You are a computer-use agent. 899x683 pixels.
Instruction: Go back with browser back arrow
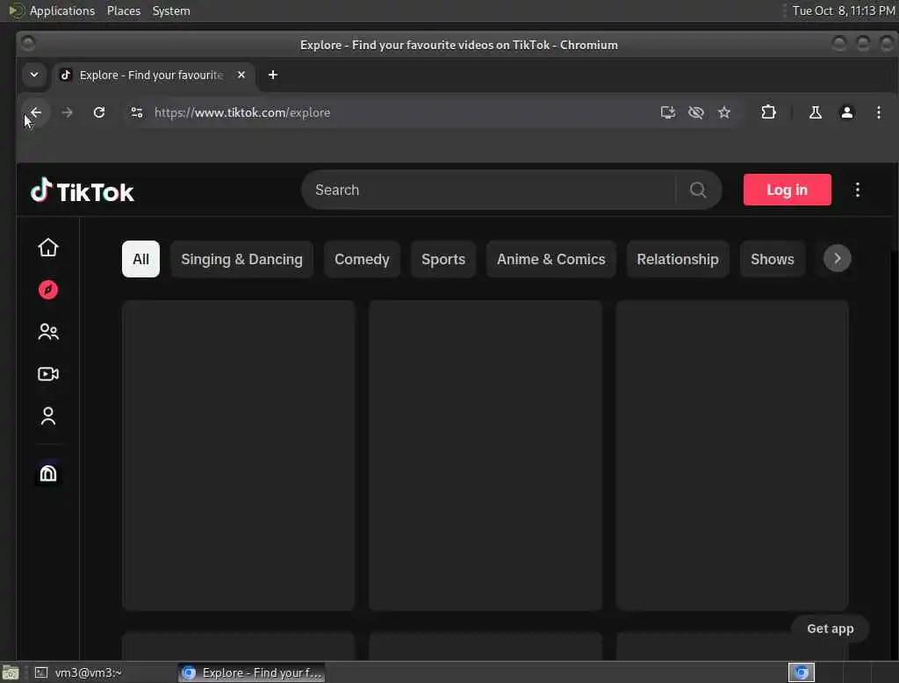pos(35,112)
